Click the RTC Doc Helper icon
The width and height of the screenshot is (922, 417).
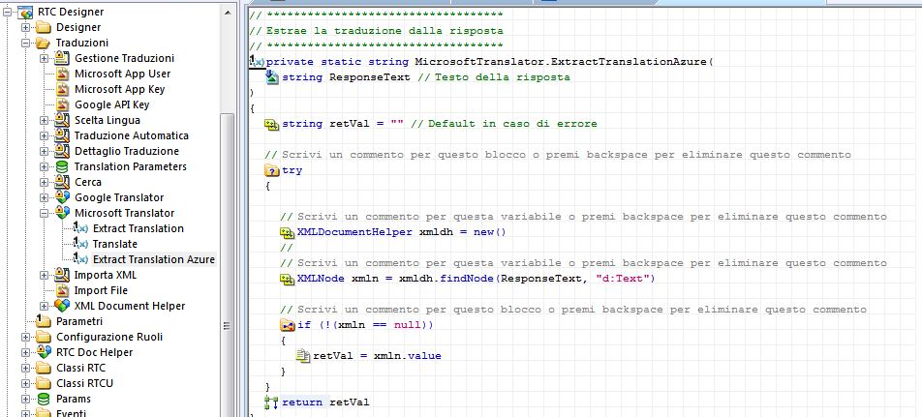click(44, 352)
